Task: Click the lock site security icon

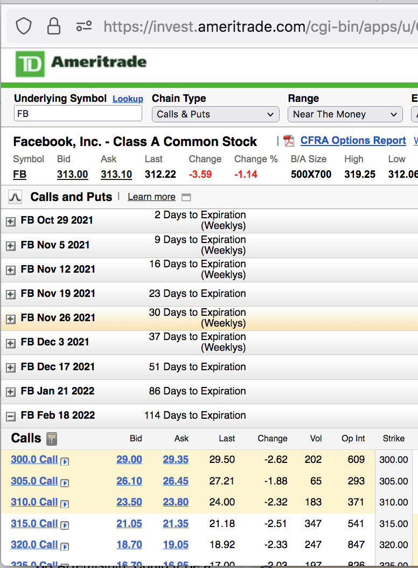Action: [x=54, y=26]
